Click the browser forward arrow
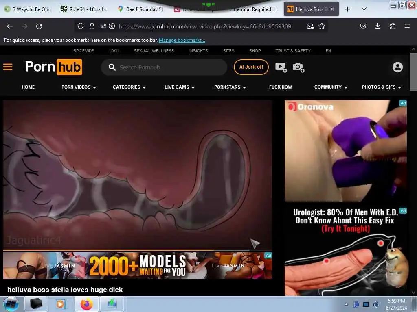Image resolution: width=417 pixels, height=312 pixels. [24, 26]
